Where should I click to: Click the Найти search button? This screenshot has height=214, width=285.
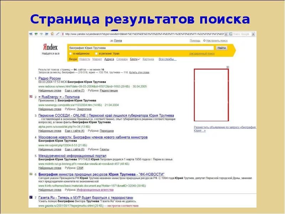pos(222,48)
